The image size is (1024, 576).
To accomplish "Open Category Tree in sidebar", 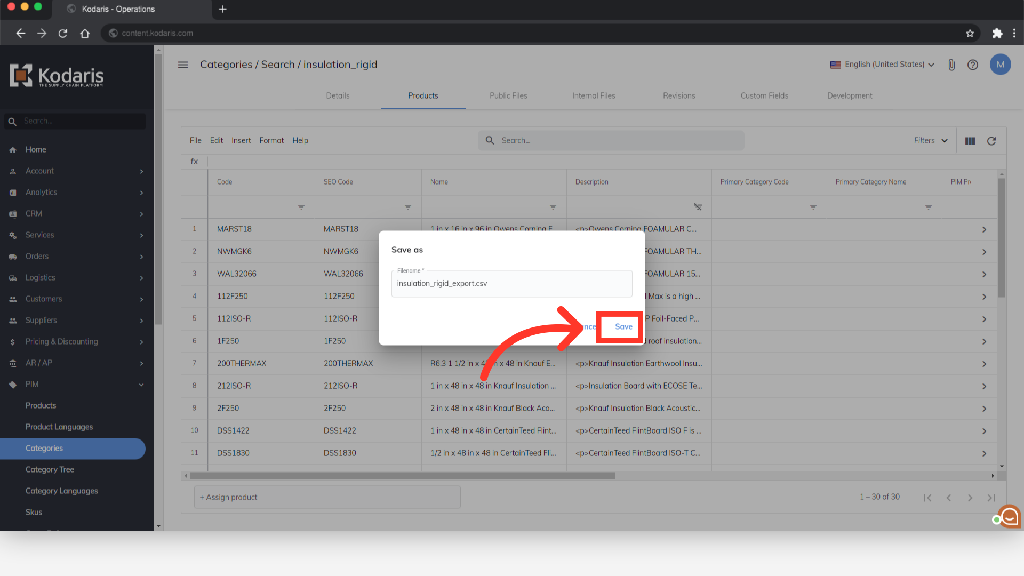I will (50, 470).
